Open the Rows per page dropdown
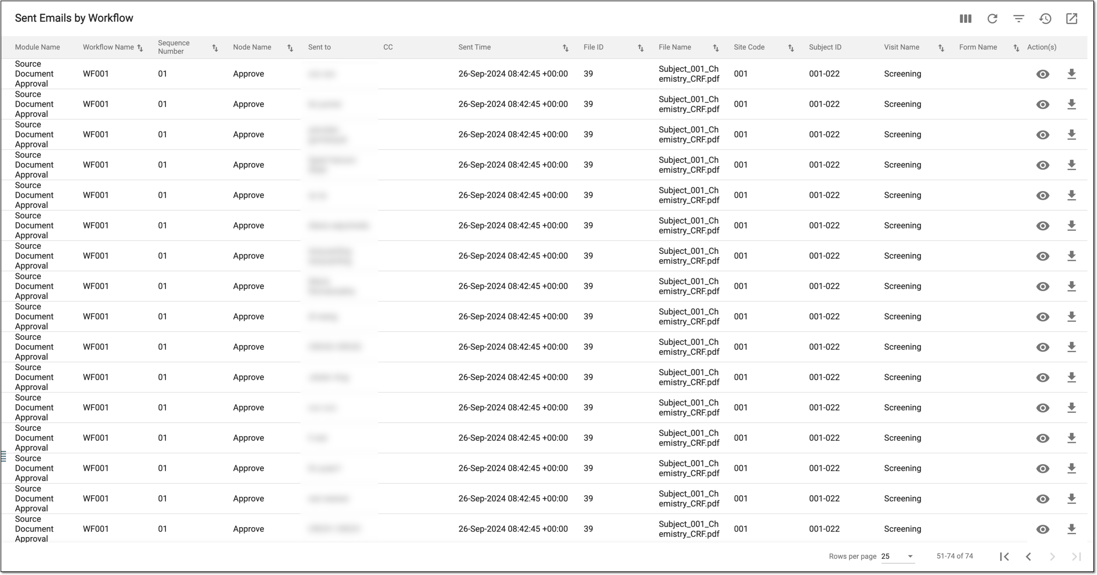Image resolution: width=1097 pixels, height=575 pixels. point(898,556)
